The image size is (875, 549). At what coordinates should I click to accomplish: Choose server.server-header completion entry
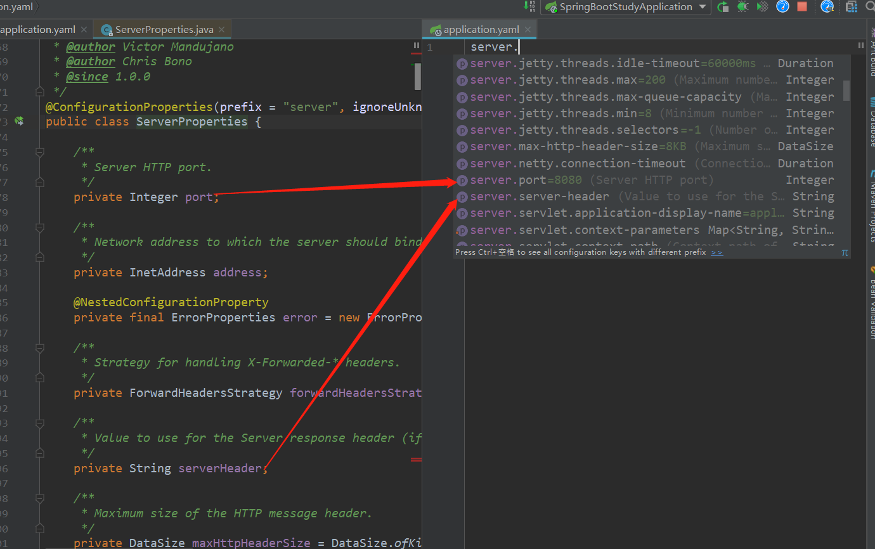pyautogui.click(x=648, y=197)
